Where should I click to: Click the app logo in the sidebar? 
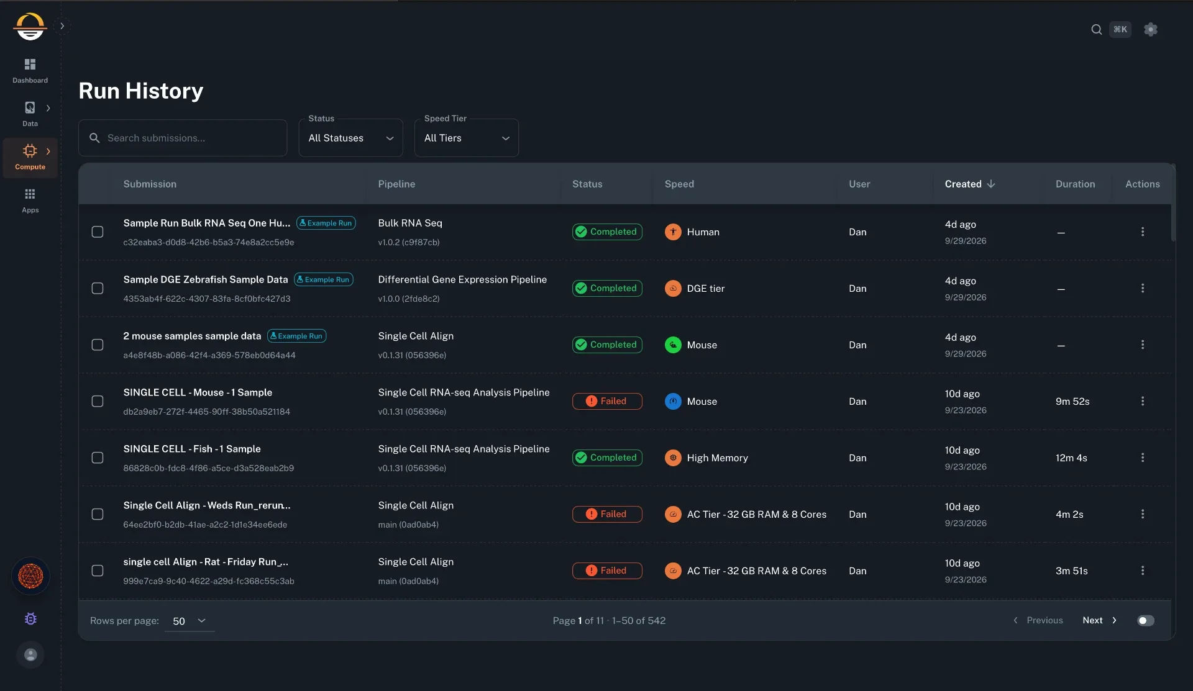pyautogui.click(x=30, y=26)
